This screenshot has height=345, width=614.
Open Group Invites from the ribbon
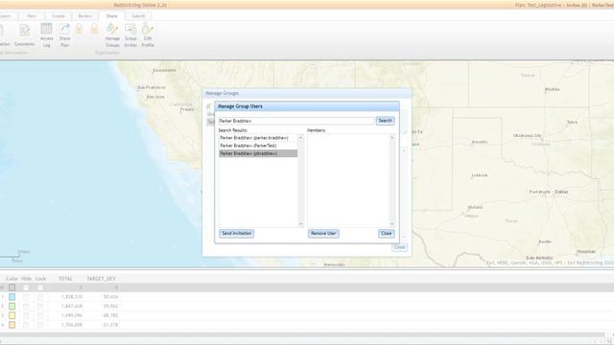[x=130, y=34]
